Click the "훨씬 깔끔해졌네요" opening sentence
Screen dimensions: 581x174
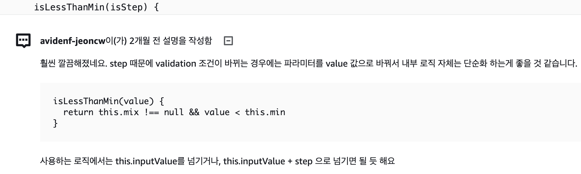click(73, 64)
